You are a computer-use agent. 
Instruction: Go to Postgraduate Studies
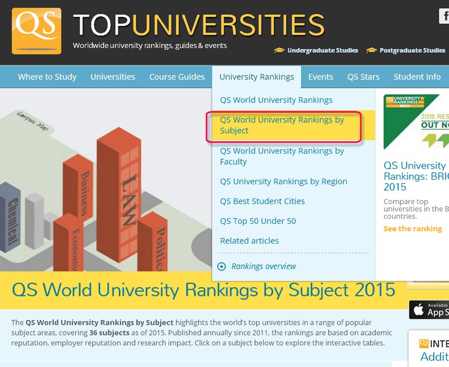[x=412, y=50]
